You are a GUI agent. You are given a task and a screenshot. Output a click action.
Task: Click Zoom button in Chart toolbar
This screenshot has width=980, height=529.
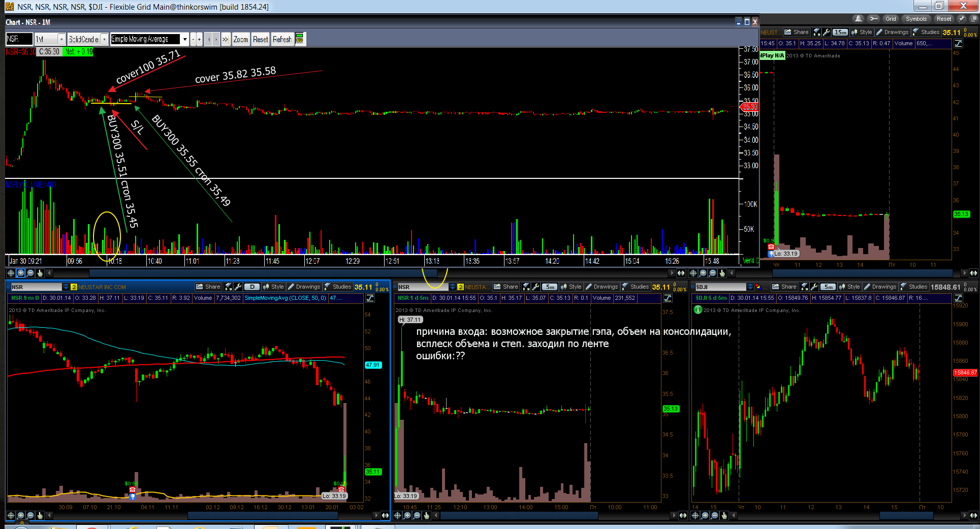[x=241, y=39]
